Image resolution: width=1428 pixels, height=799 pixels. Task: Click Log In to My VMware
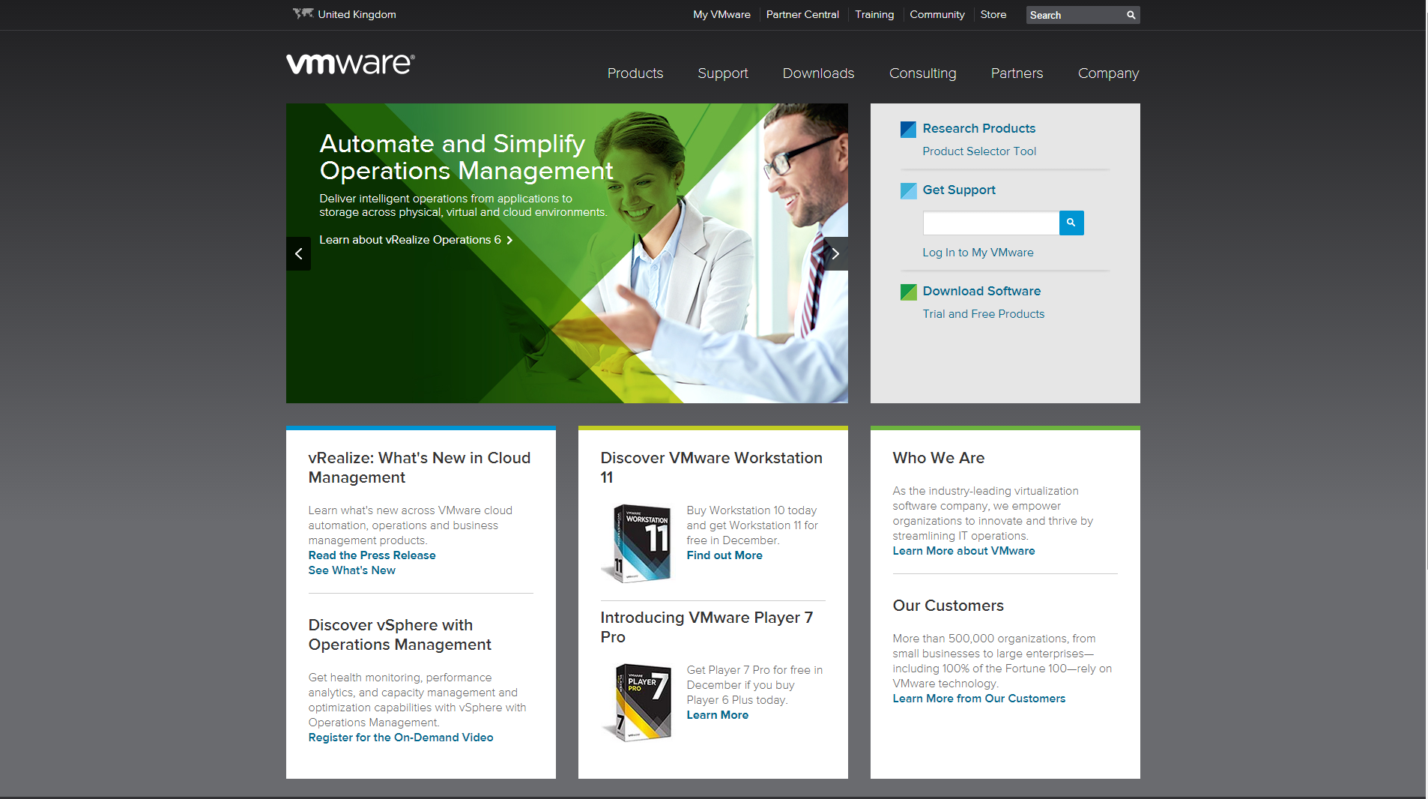coord(978,253)
